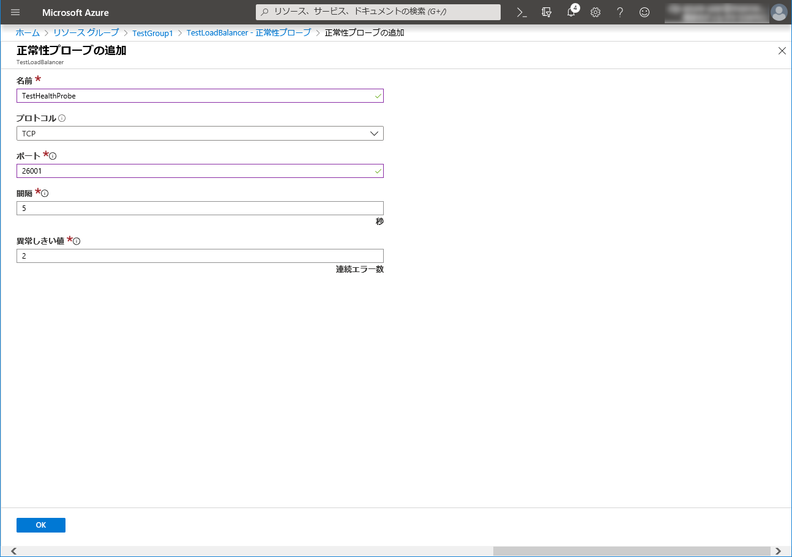The width and height of the screenshot is (792, 557).
Task: Show info tooltip for ポート
Action: pyautogui.click(x=53, y=156)
